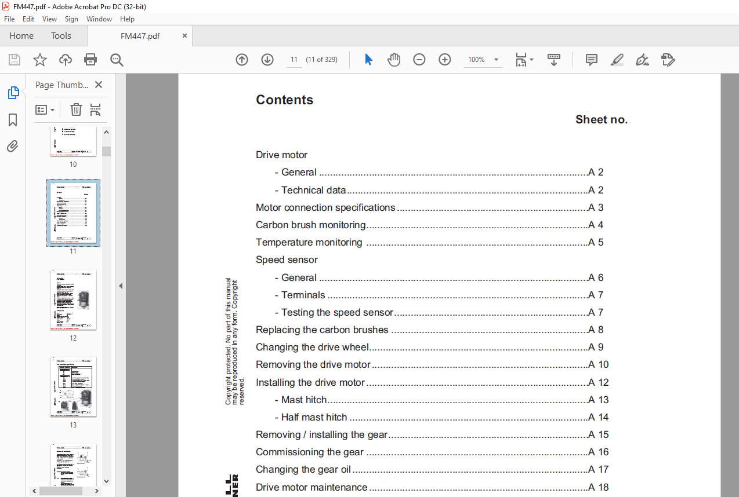Click Carbon brush monitoring entry
This screenshot has height=497, width=739.
pos(430,225)
